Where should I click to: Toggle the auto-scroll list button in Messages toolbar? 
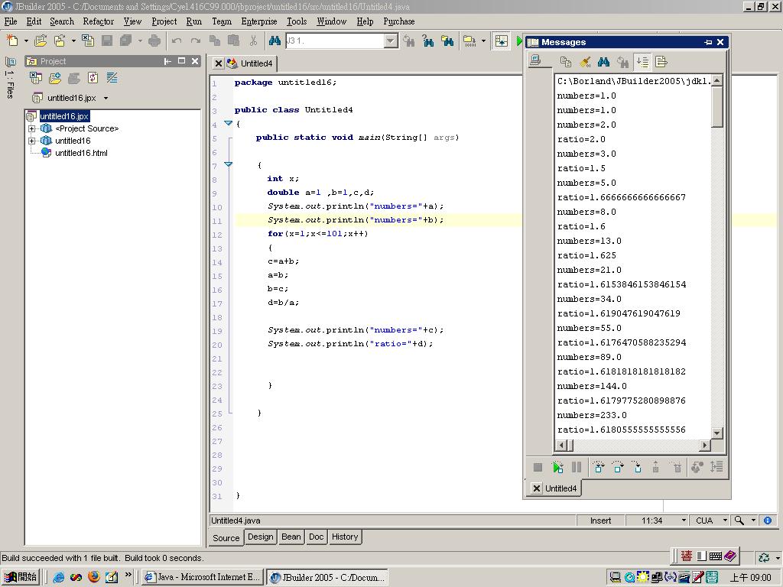click(642, 62)
